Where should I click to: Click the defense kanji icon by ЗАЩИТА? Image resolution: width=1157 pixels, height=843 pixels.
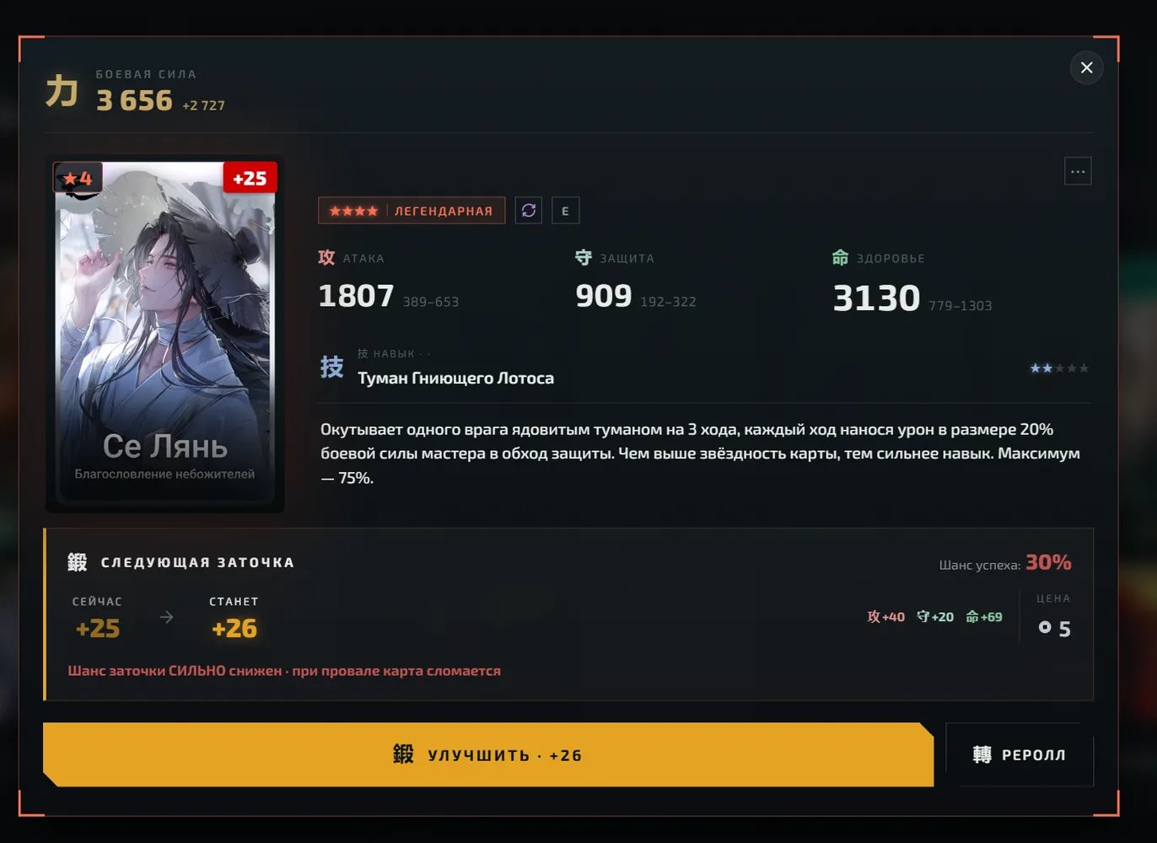(584, 257)
